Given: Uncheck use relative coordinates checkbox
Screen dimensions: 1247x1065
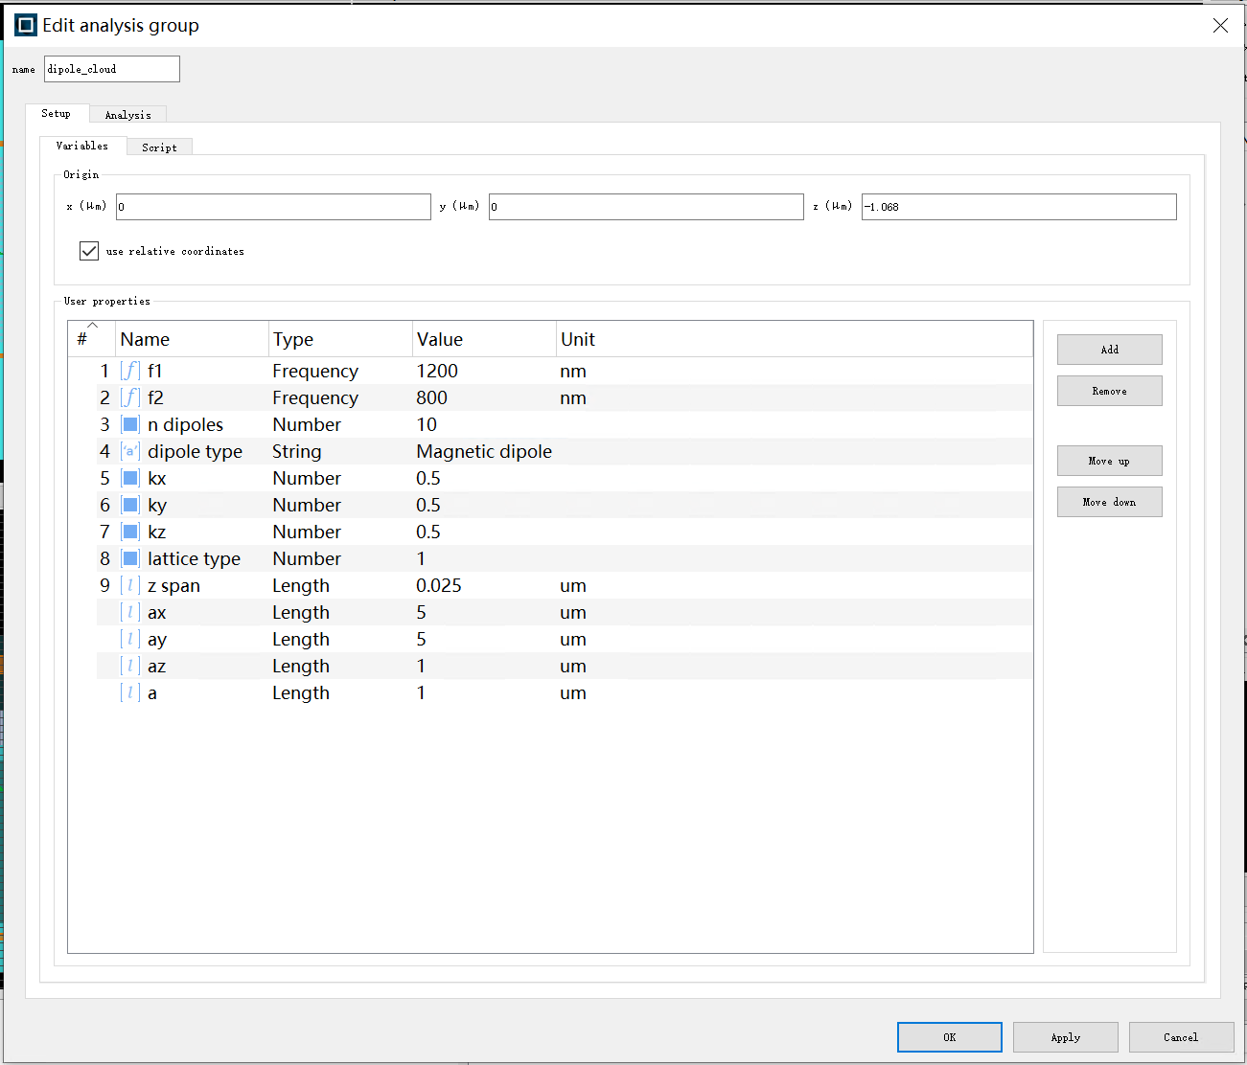Looking at the screenshot, I should coord(89,251).
